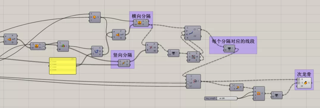Toggle the R input modifier on Sweep component
Image resolution: width=320 pixels, height=108 pixels.
coord(299,79)
